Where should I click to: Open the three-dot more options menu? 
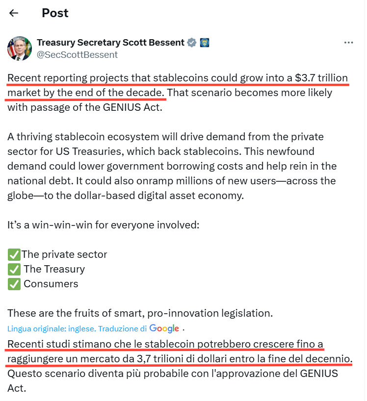click(348, 43)
